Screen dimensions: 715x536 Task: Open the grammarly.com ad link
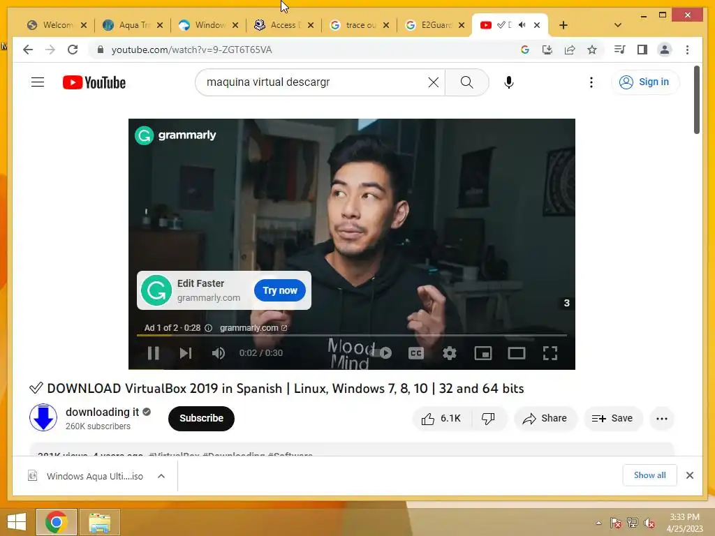coord(253,328)
